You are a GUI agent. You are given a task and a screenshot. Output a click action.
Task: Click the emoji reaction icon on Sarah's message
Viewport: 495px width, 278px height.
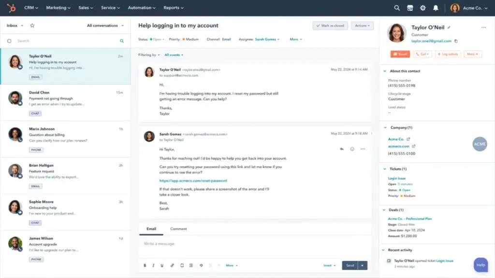(352, 149)
